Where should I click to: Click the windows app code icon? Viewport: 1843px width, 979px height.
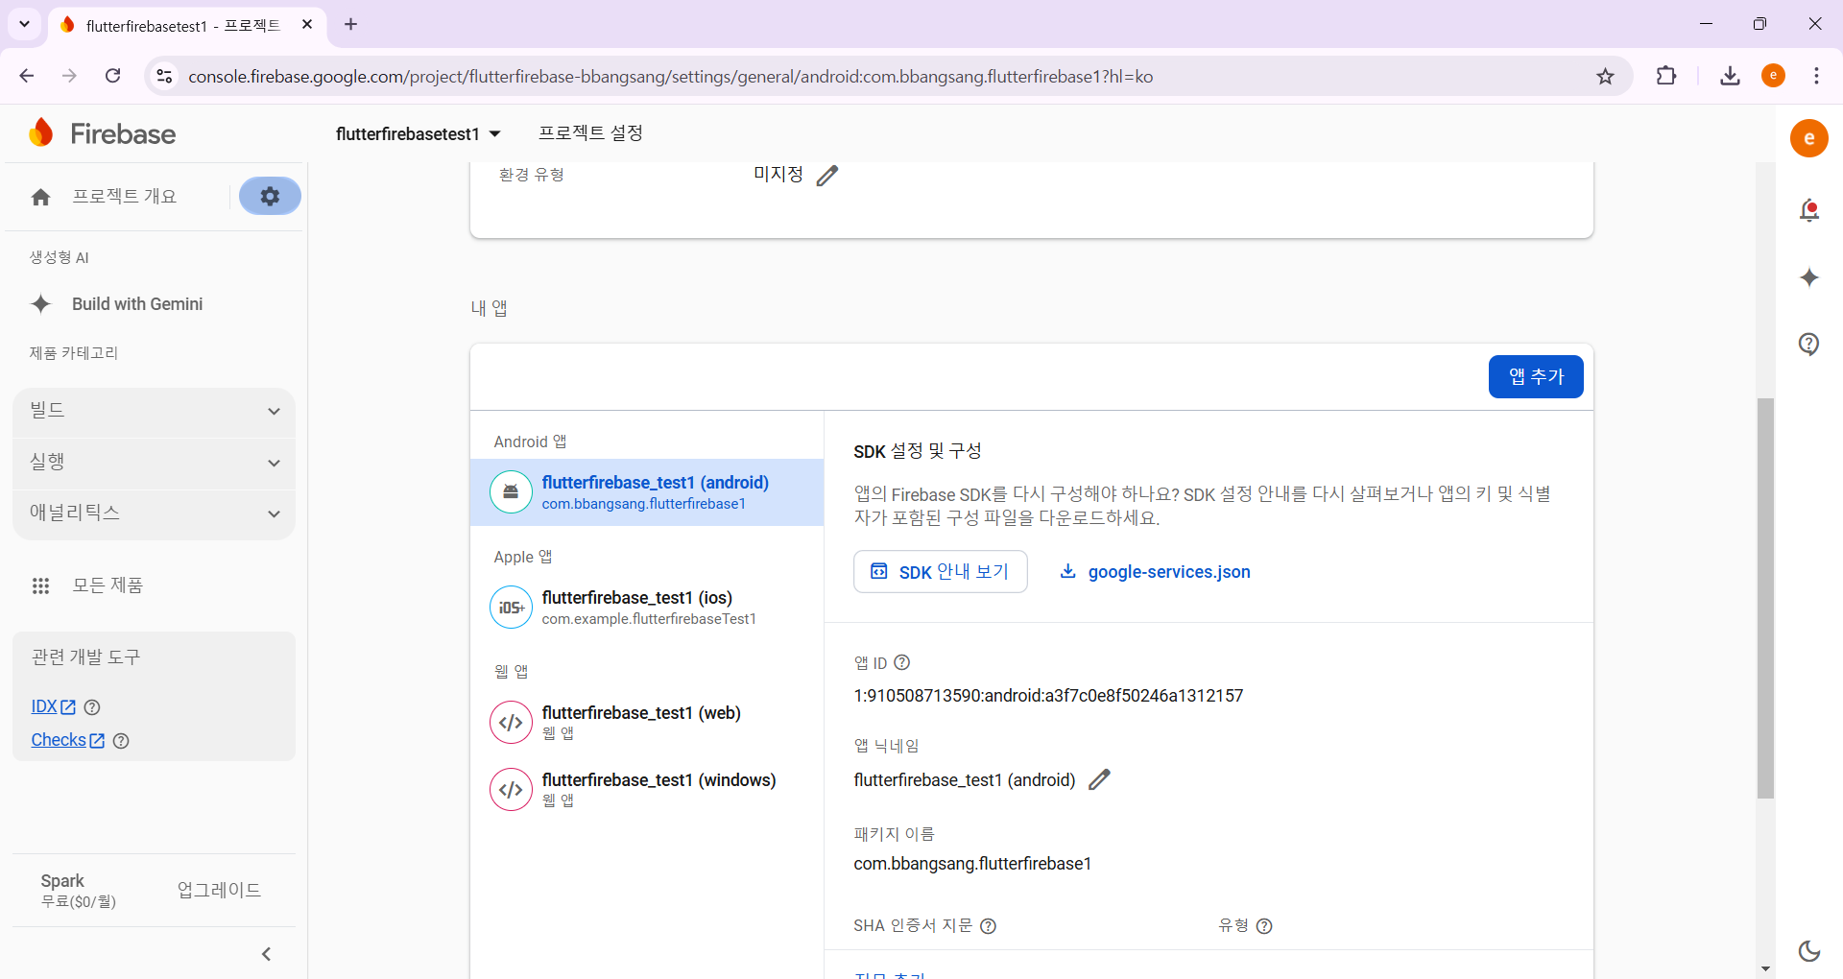(511, 790)
